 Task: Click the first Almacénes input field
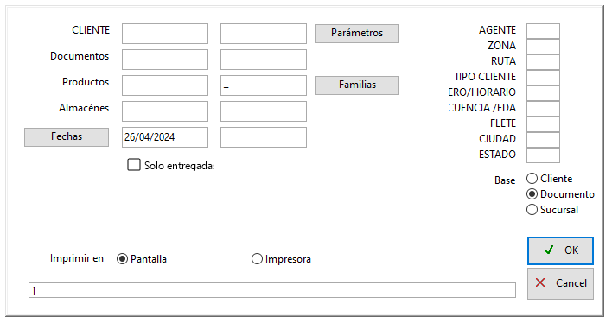click(165, 111)
